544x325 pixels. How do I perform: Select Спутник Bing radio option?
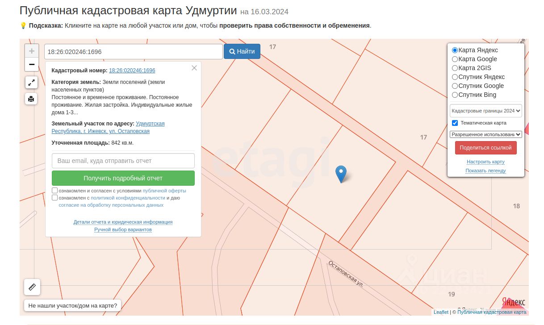pos(455,95)
